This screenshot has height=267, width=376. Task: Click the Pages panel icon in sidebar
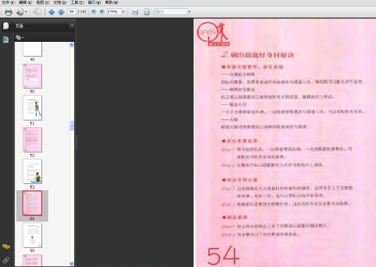(x=6, y=26)
